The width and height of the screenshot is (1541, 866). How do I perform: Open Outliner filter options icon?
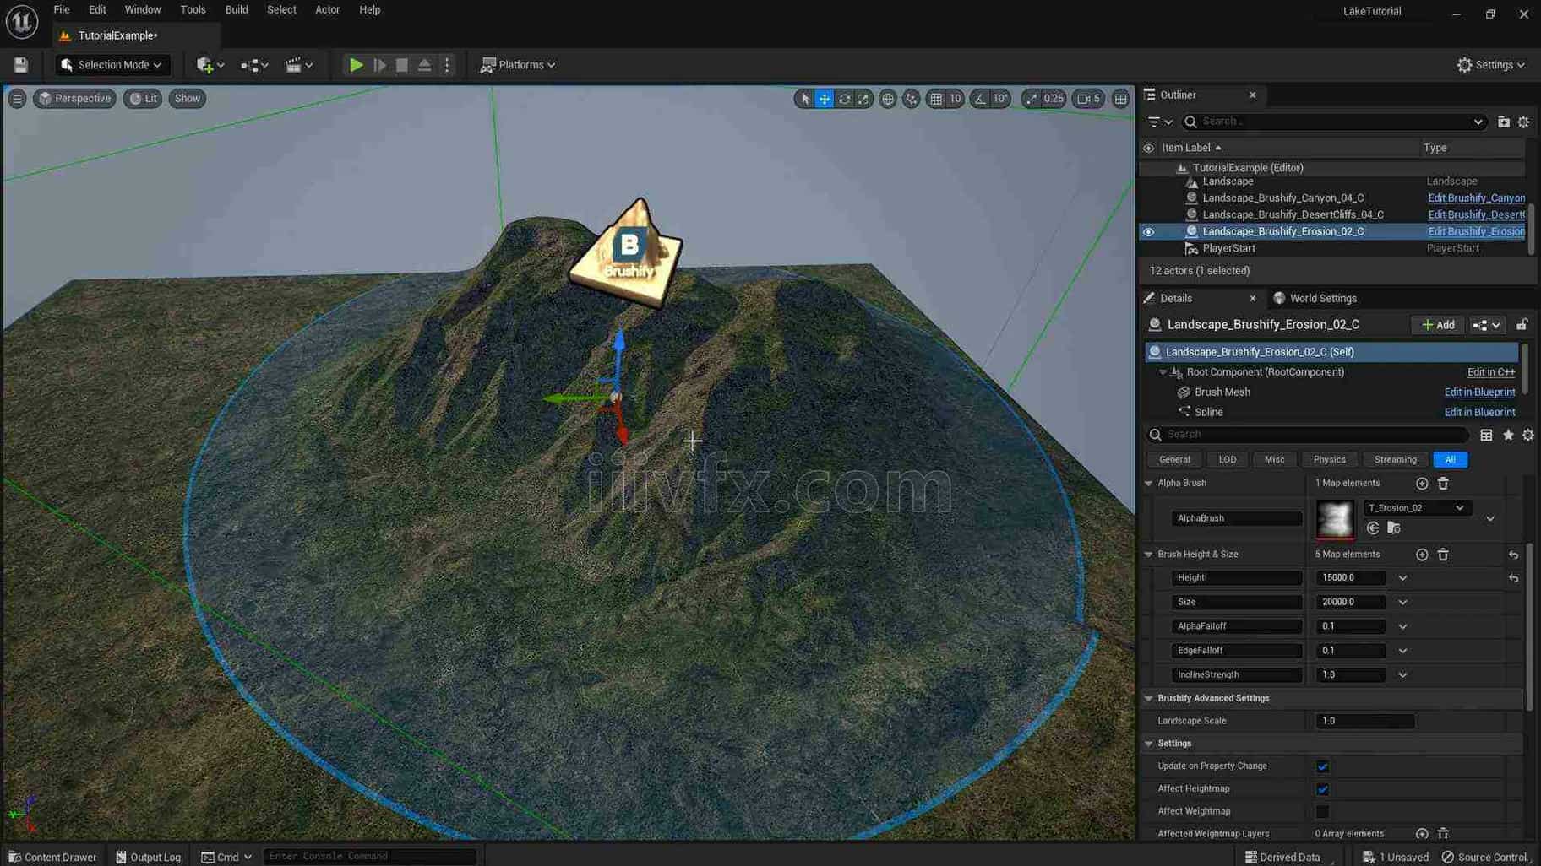click(1159, 122)
